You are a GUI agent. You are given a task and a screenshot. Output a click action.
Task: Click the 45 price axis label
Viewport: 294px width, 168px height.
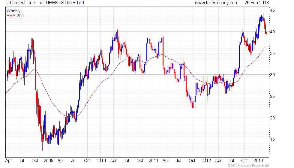tap(272, 10)
